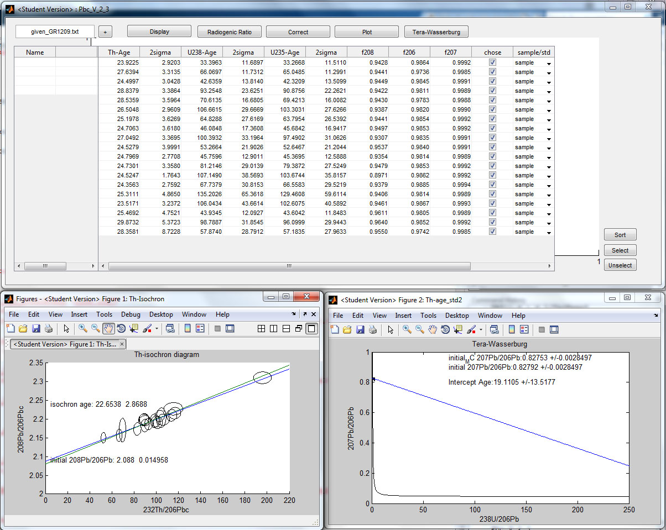The image size is (666, 530).
Task: Open sample/std dropdown for Th-Age 27.6394 row
Action: click(x=549, y=72)
